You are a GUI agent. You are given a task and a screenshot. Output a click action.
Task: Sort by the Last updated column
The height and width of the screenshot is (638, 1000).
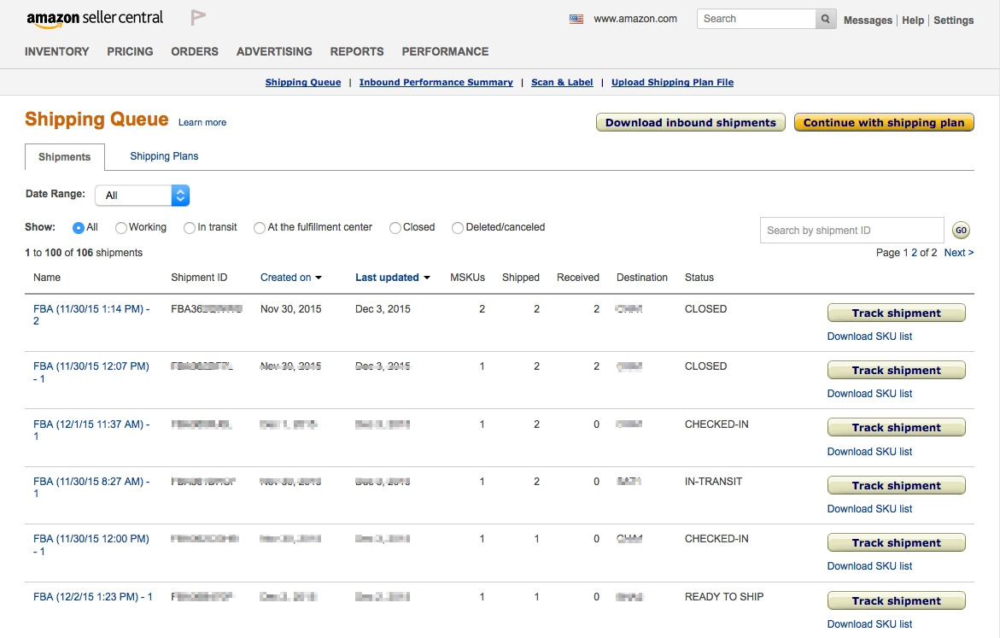[392, 278]
